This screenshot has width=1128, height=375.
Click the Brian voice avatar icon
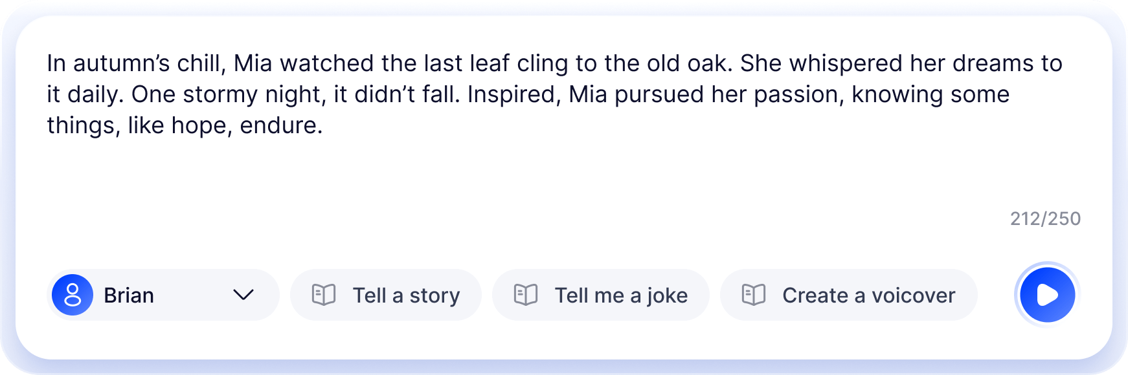click(73, 295)
